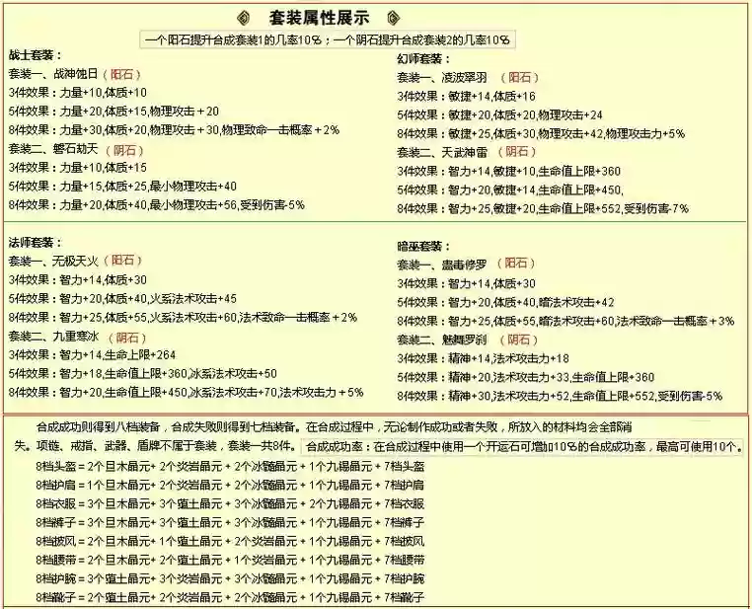Viewport: 752px width, 609px height.
Task: Click the line '智力+20,敏捷+14,生命值上限+450'
Action: [x=510, y=190]
